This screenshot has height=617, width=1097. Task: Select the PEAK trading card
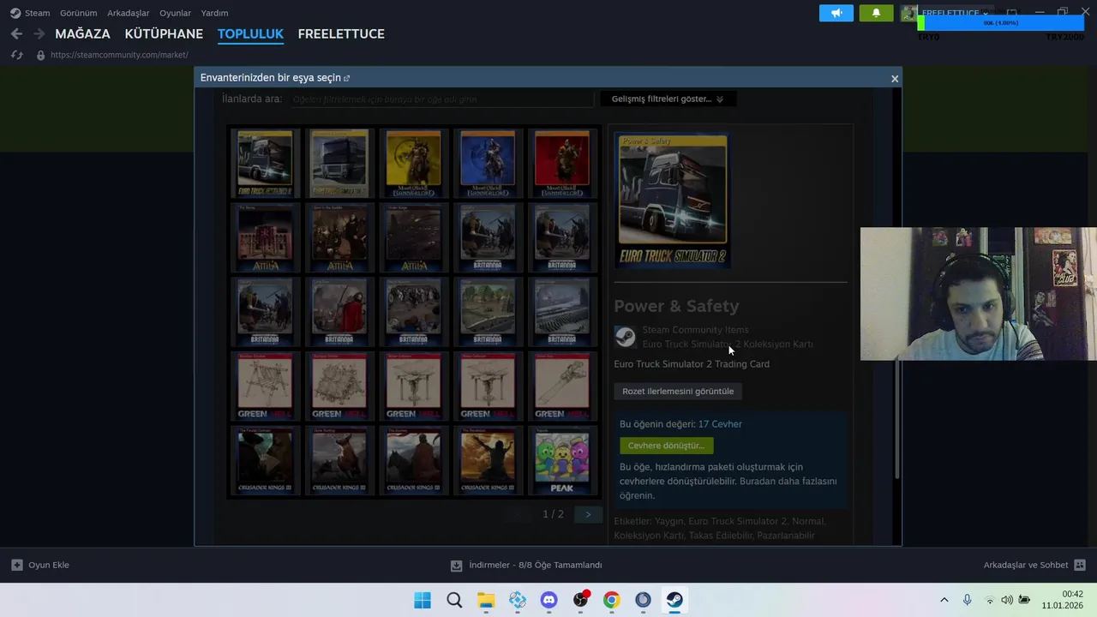click(562, 460)
